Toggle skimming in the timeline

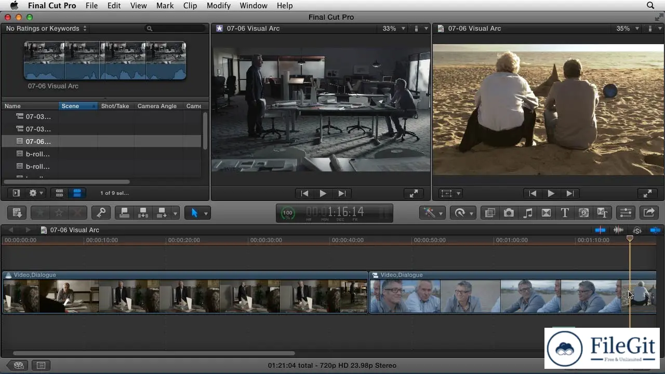(600, 230)
